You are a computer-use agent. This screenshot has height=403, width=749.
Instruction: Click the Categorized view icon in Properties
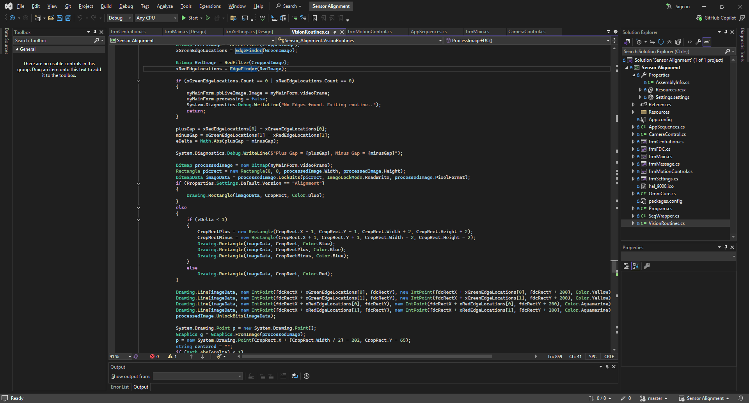[x=627, y=266]
